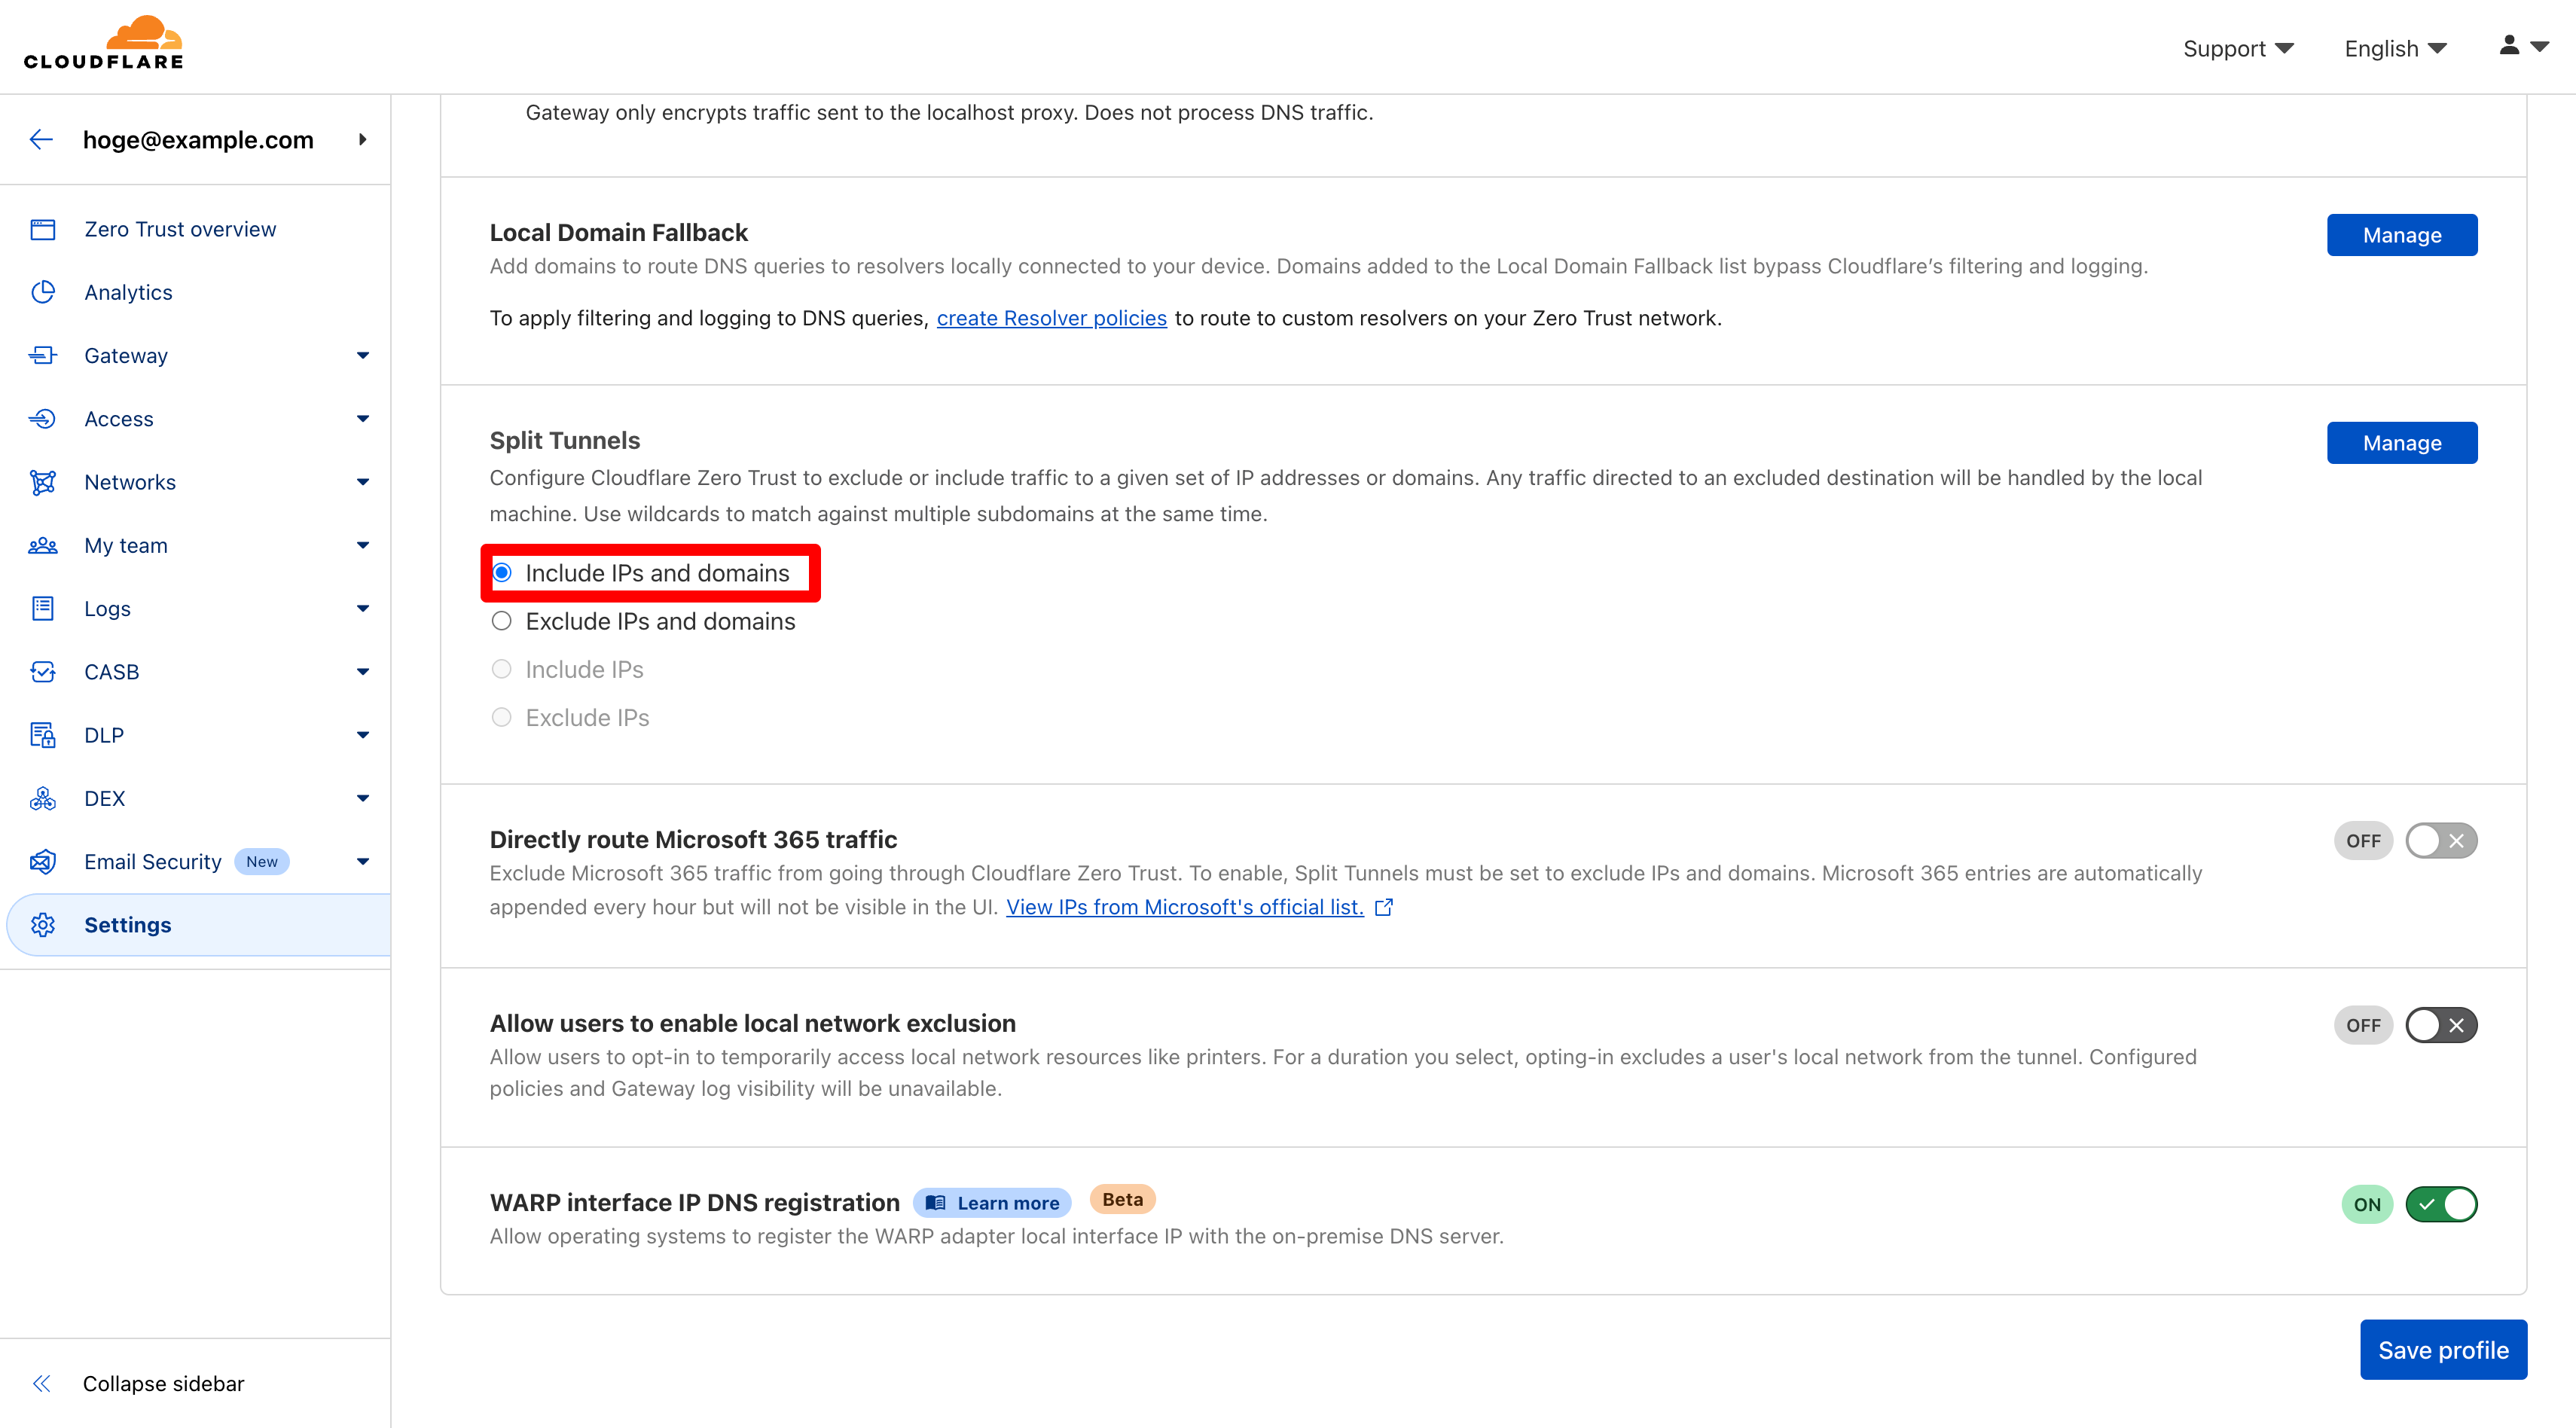This screenshot has width=2576, height=1428.
Task: Select the Analytics sidebar icon
Action: click(x=43, y=292)
